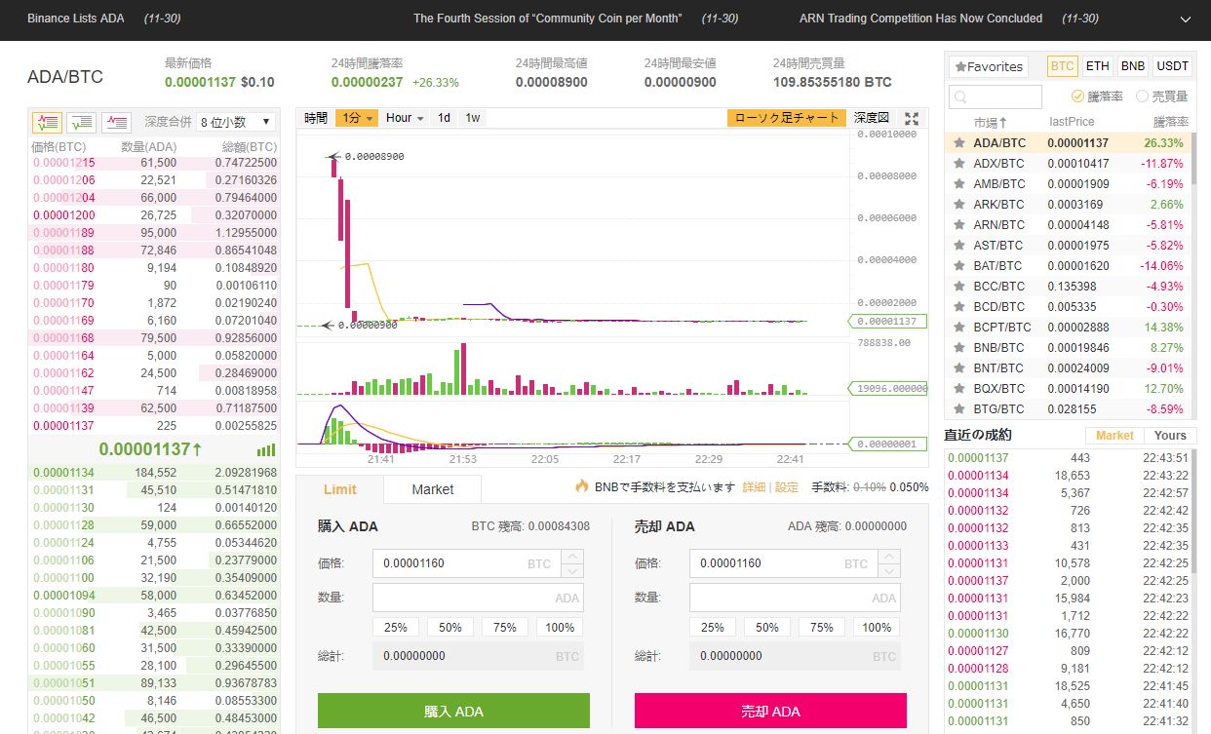Set chart interval to 1d
This screenshot has width=1211, height=734.
coord(444,118)
